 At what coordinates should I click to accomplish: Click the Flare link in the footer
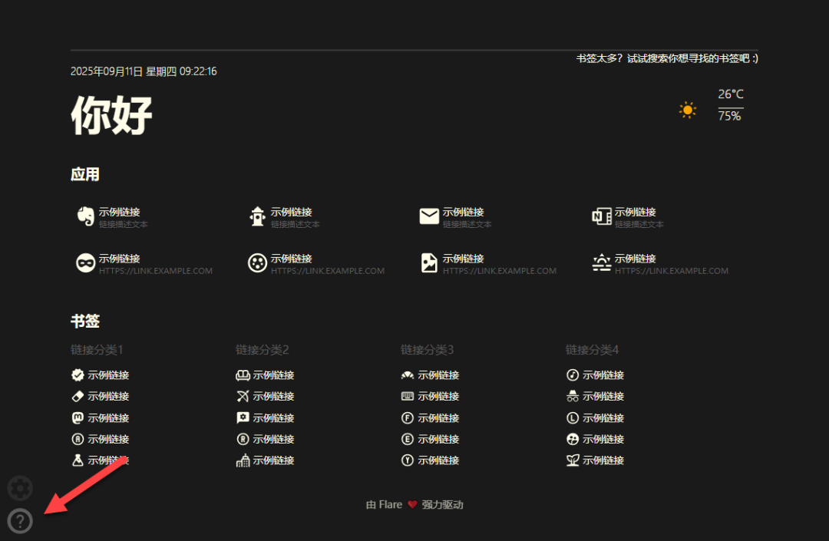390,504
